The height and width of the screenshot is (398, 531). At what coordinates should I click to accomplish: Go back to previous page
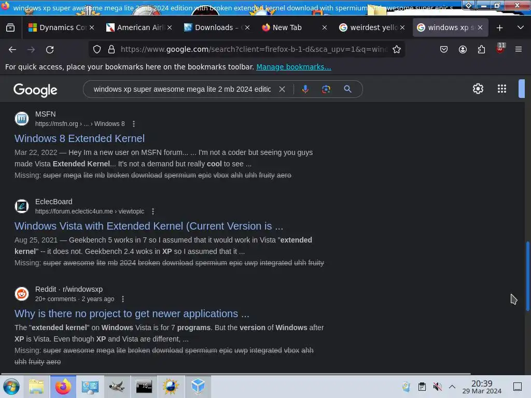pos(12,49)
